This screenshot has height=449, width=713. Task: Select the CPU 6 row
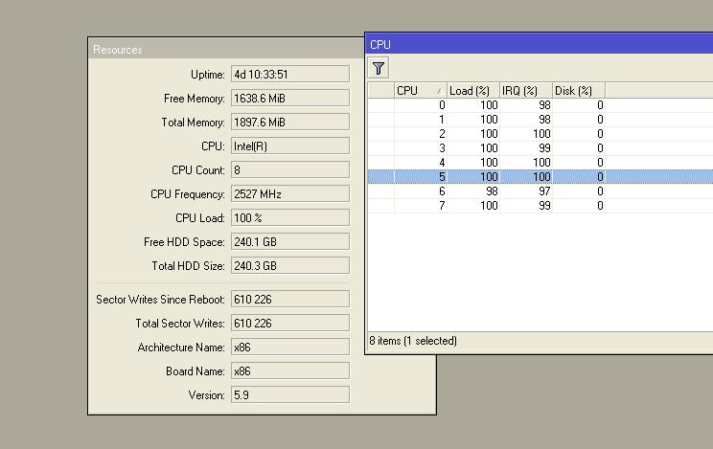540,191
